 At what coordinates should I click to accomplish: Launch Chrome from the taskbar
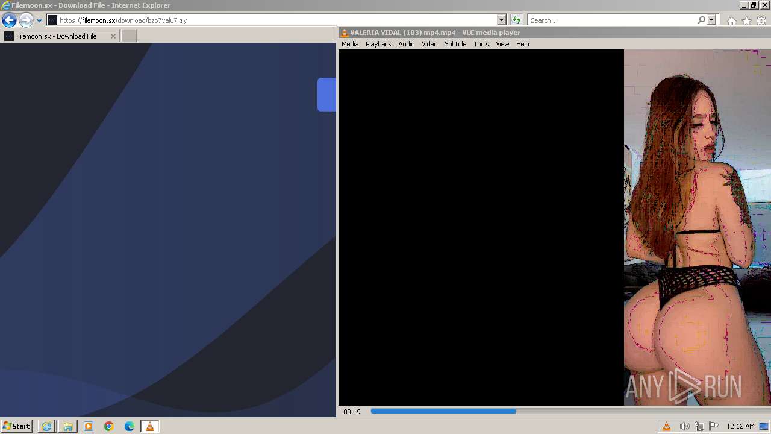coord(108,426)
